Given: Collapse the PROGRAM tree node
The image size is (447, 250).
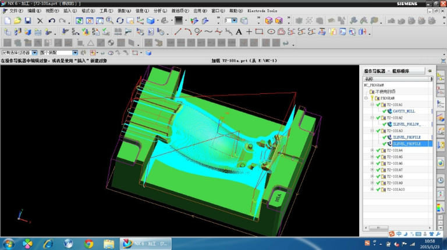Looking at the screenshot, I should 366,98.
